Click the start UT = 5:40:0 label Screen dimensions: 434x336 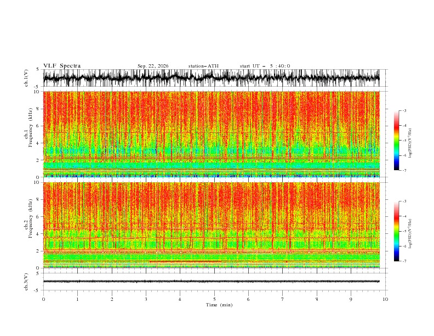point(265,66)
